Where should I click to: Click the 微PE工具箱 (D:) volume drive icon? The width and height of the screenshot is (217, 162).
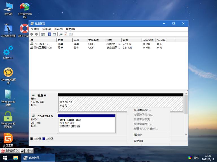[x=32, y=47]
